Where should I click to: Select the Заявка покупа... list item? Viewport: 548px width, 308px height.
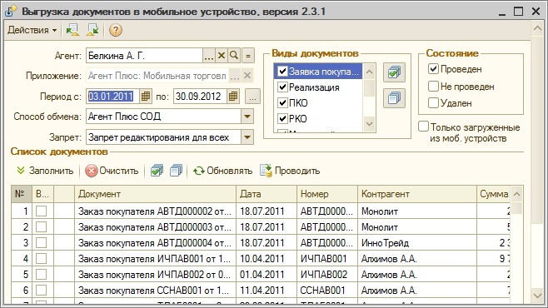click(x=318, y=72)
